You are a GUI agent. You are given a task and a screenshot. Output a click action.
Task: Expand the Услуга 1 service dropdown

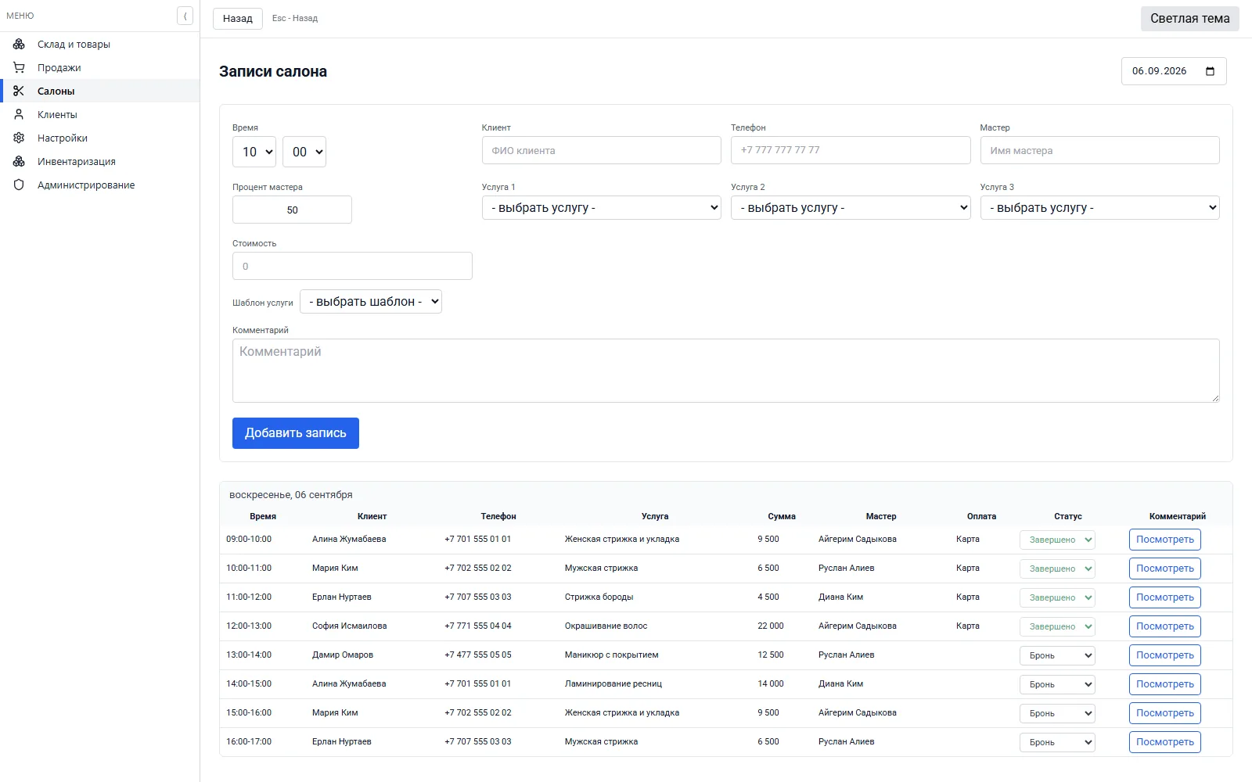601,208
